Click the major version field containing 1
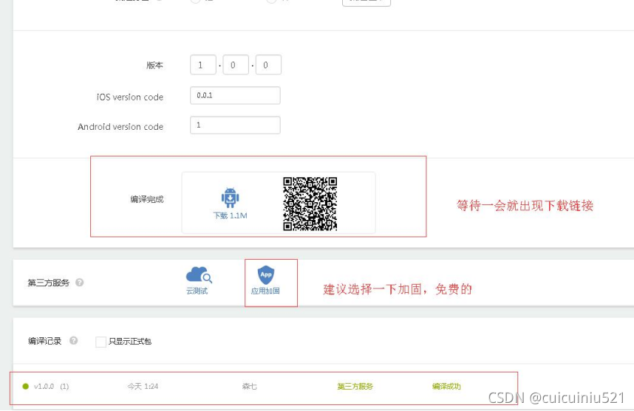This screenshot has height=411, width=634. click(203, 65)
